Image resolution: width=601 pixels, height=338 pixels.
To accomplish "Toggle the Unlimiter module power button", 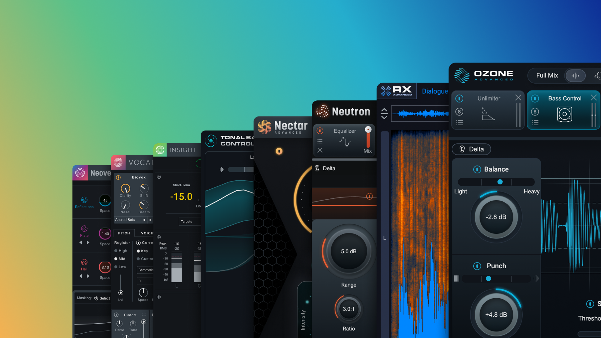I will [x=459, y=99].
